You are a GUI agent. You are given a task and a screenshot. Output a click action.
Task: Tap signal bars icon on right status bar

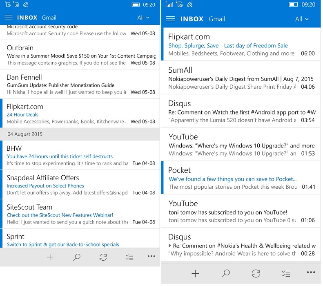(169, 4)
